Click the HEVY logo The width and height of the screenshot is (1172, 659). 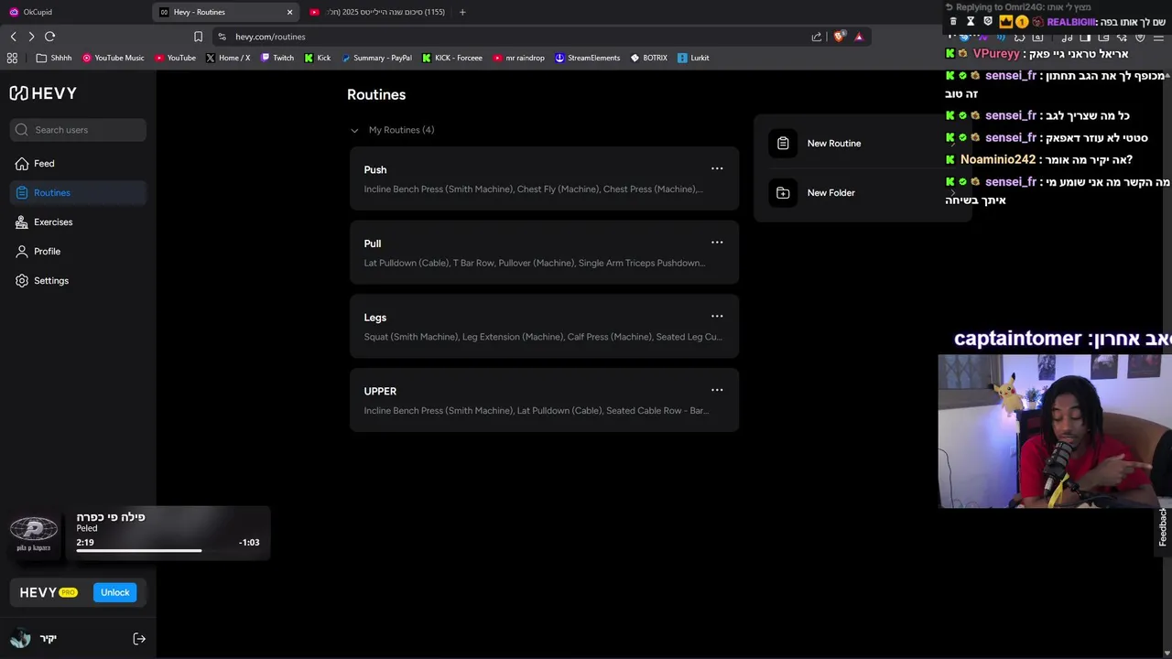click(43, 93)
